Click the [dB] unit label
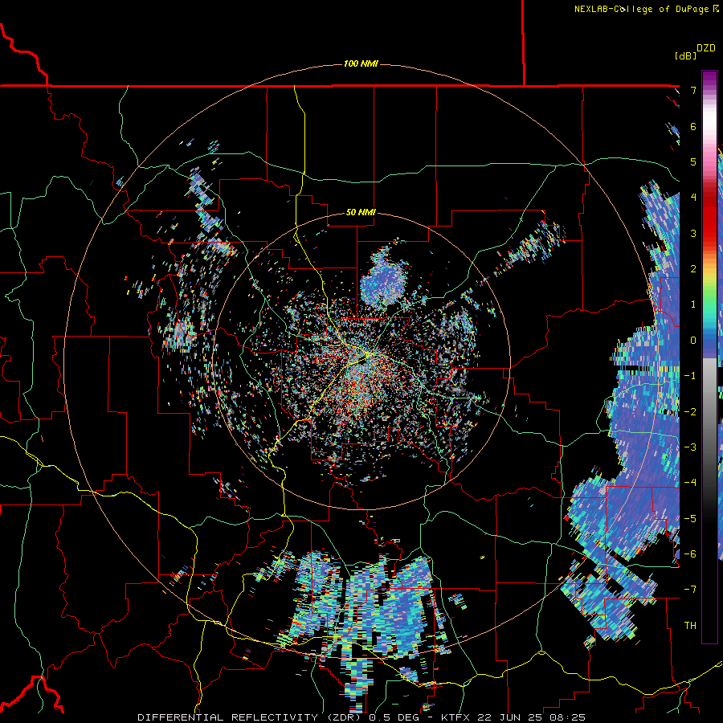723x723 pixels. [685, 55]
